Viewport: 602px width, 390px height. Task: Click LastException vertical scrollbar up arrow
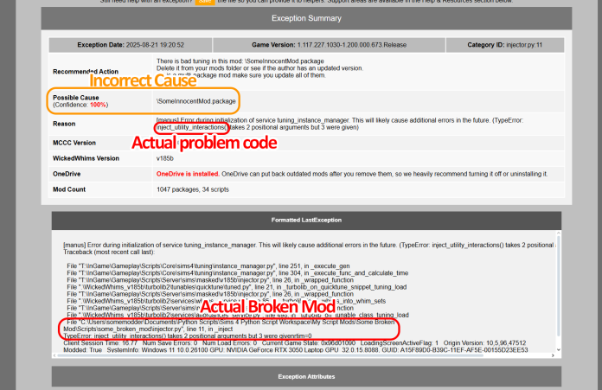click(x=558, y=233)
